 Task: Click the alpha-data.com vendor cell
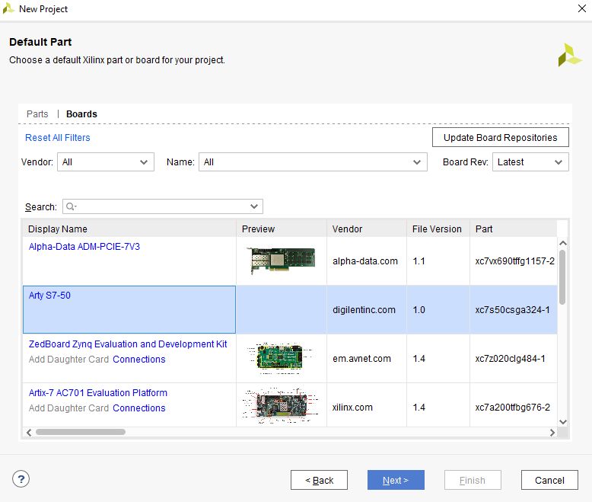pos(365,261)
